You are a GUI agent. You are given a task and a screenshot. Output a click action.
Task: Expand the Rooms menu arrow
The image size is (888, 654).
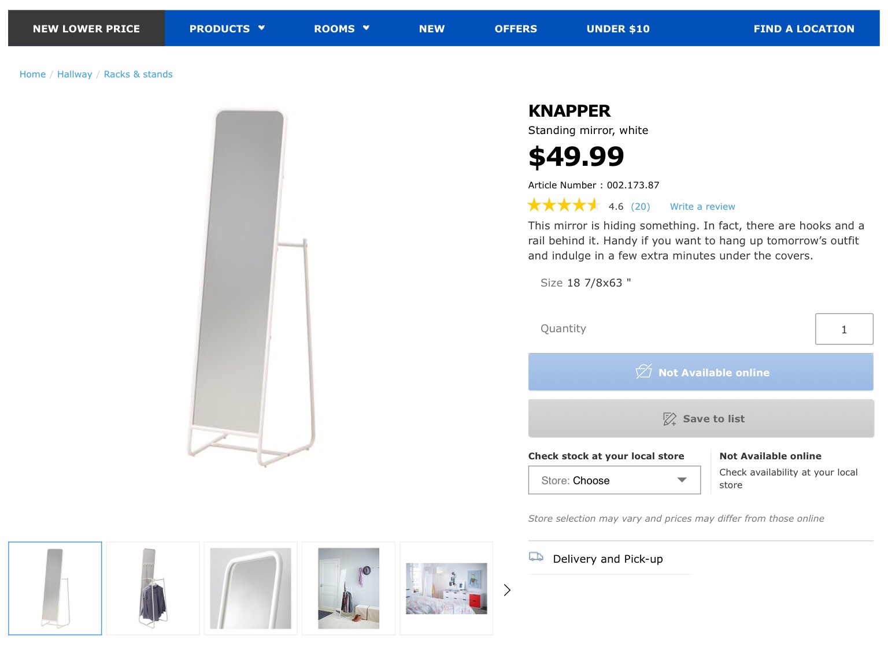(x=366, y=28)
